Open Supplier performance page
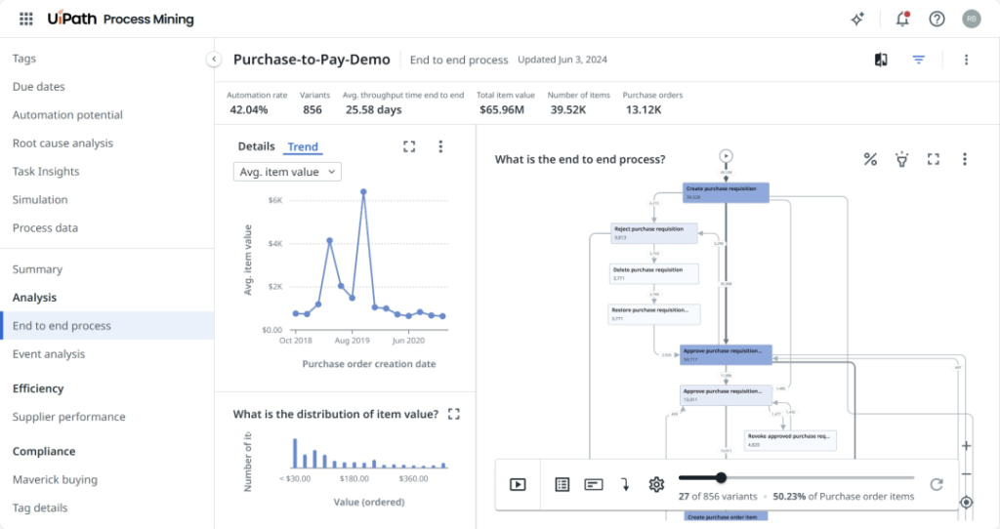Image resolution: width=1000 pixels, height=529 pixels. tap(68, 417)
